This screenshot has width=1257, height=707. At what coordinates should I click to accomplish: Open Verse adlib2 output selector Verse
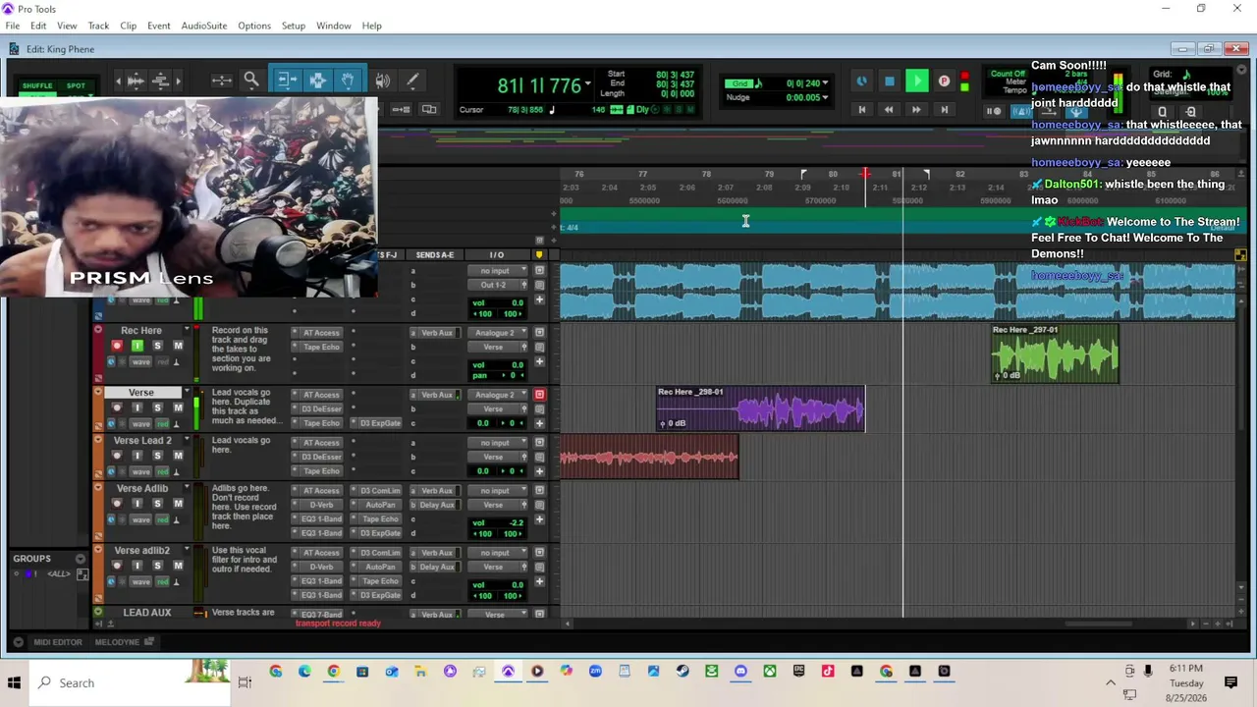(498, 567)
